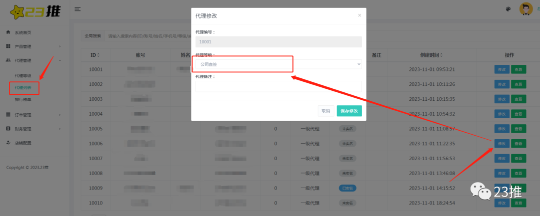Viewport: 540px width, 216px height.
Task: Click the 已实名 badge in row 10009
Action: coord(347,188)
